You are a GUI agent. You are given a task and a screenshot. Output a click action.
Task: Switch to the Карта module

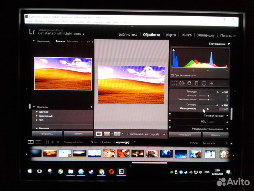171,35
